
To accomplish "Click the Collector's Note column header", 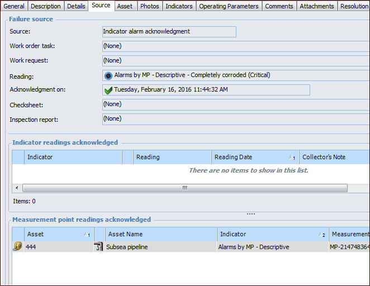I will 334,157.
